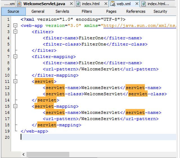
Task: Click the web.xml tab file icon
Action: pyautogui.click(x=112, y=4)
